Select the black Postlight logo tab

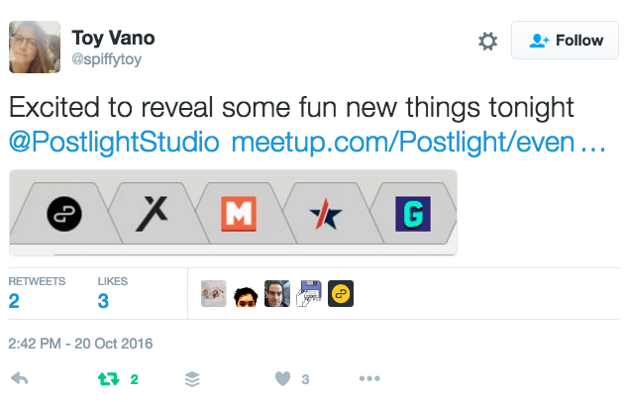64,214
